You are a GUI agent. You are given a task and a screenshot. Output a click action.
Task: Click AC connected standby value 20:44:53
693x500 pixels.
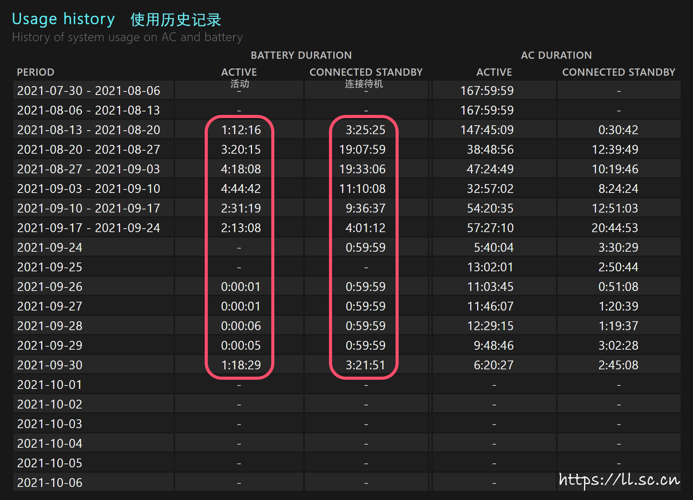(x=615, y=228)
